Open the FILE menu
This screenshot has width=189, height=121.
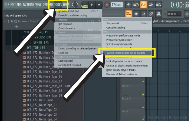click(7, 5)
